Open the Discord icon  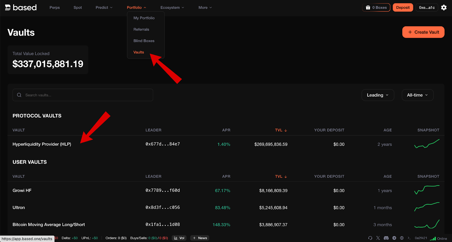point(386,238)
